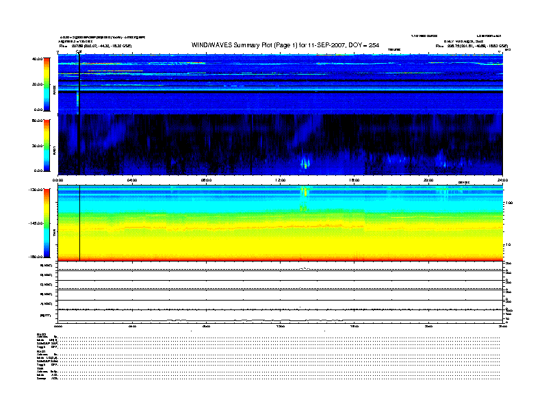
Task: Click the 20:00 tick label under the middle spectrogram
Action: 428,180
